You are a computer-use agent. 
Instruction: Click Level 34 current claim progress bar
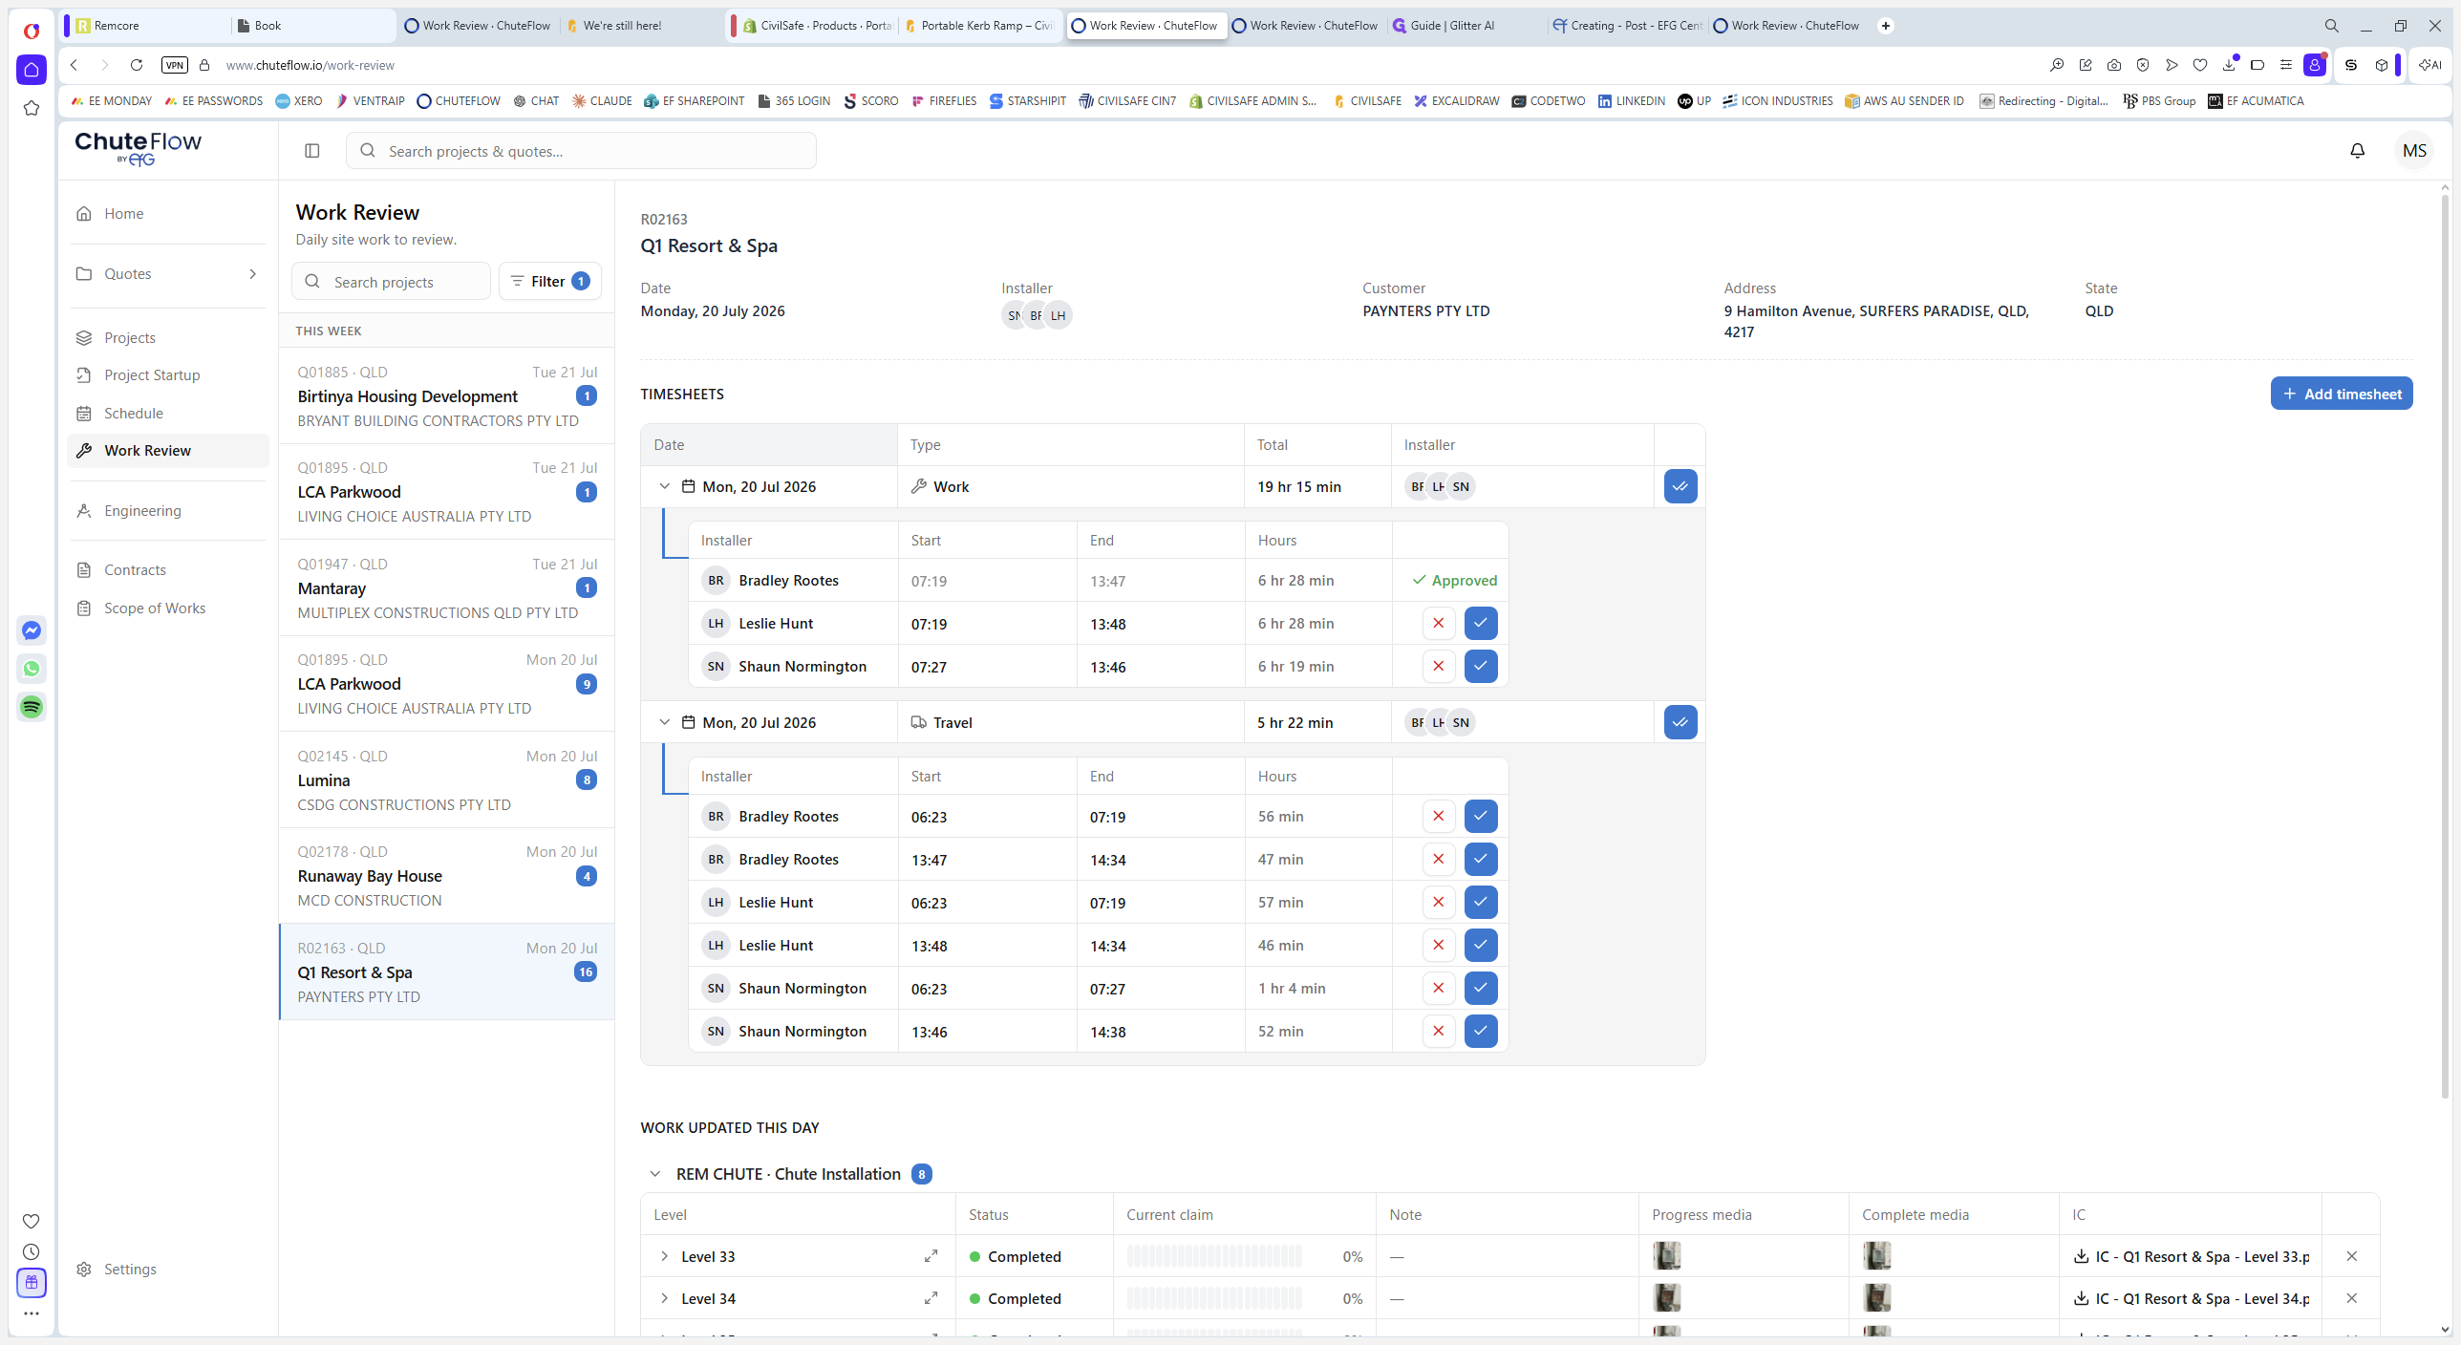tap(1214, 1298)
